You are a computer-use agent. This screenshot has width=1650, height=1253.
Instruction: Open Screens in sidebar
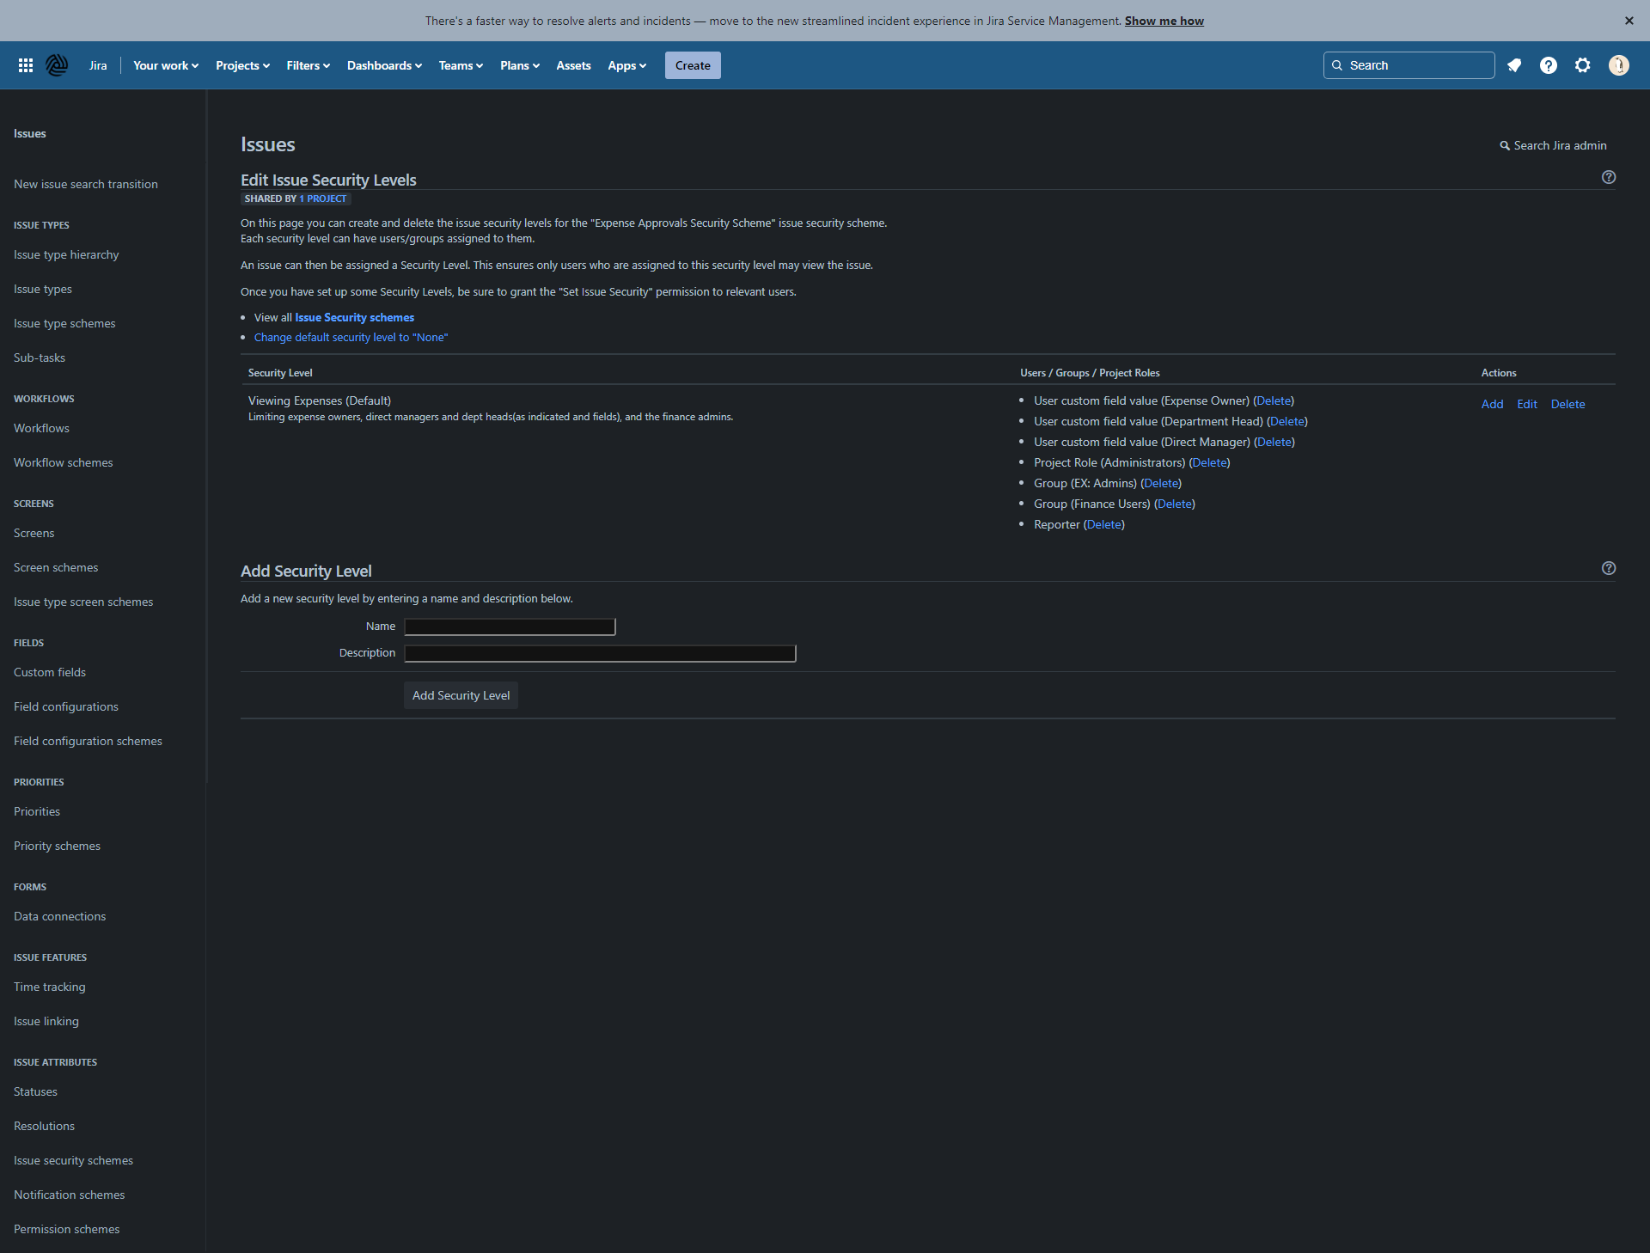pos(34,533)
